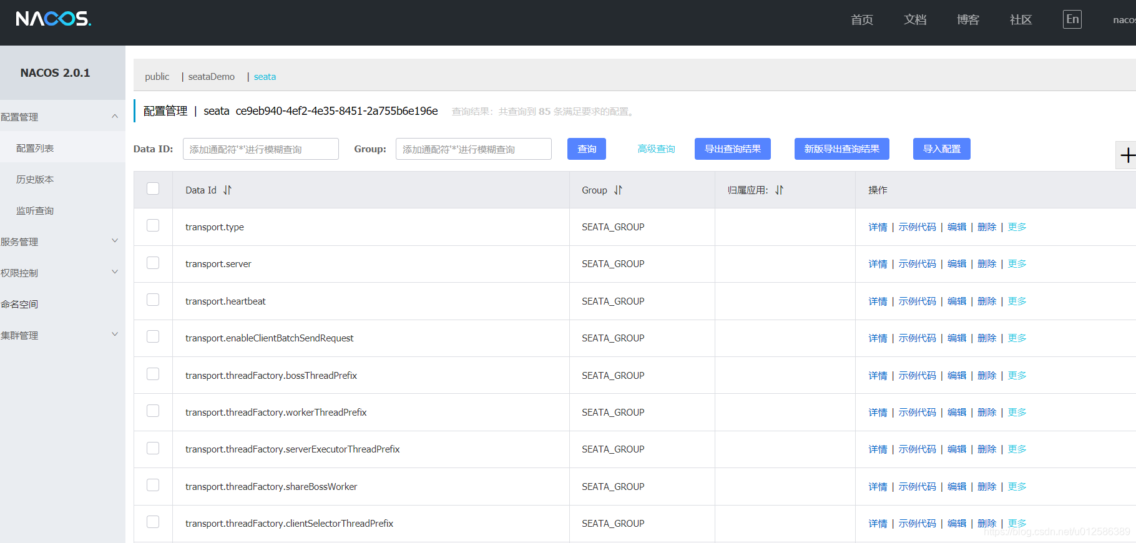Check the transport.type row checkbox
The image size is (1136, 543).
[153, 225]
